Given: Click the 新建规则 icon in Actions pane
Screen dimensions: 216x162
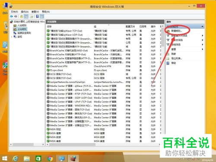Looking at the screenshot, I should [x=168, y=31].
